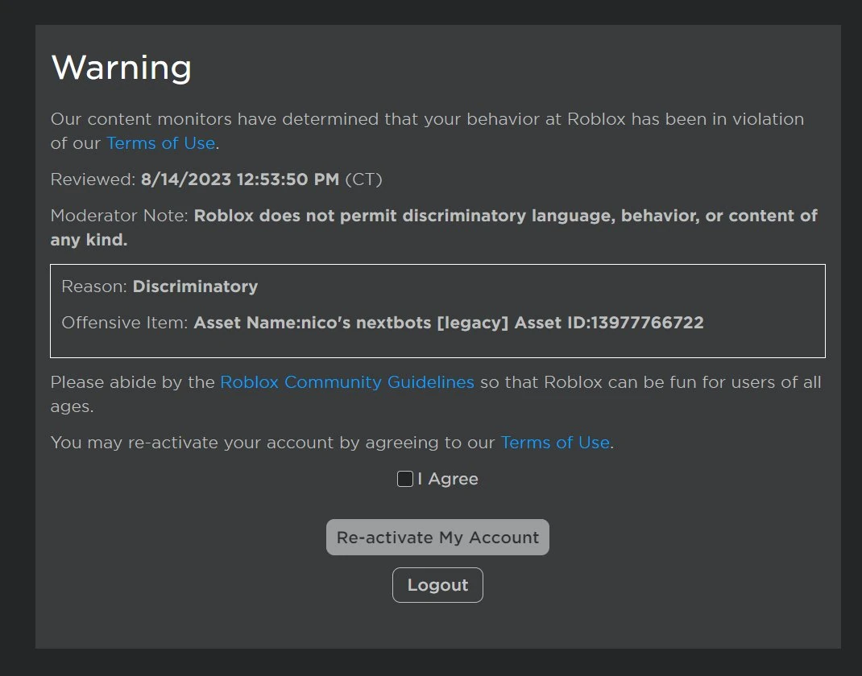Screen dimensions: 862x676
Task: Click the "Reason:" label in the box
Action: pyautogui.click(x=94, y=286)
